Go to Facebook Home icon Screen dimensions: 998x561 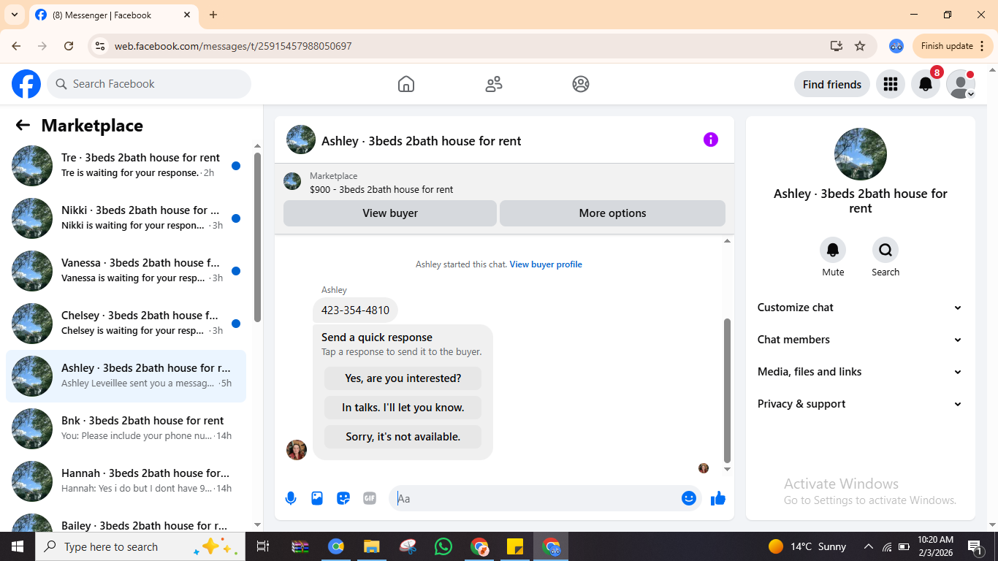(x=406, y=84)
